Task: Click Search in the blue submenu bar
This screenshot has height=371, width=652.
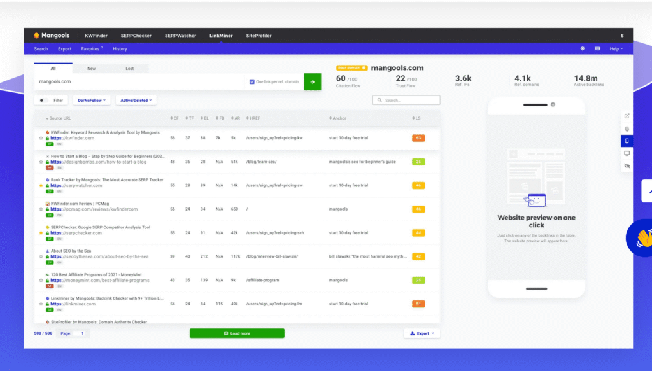Action: pyautogui.click(x=41, y=48)
